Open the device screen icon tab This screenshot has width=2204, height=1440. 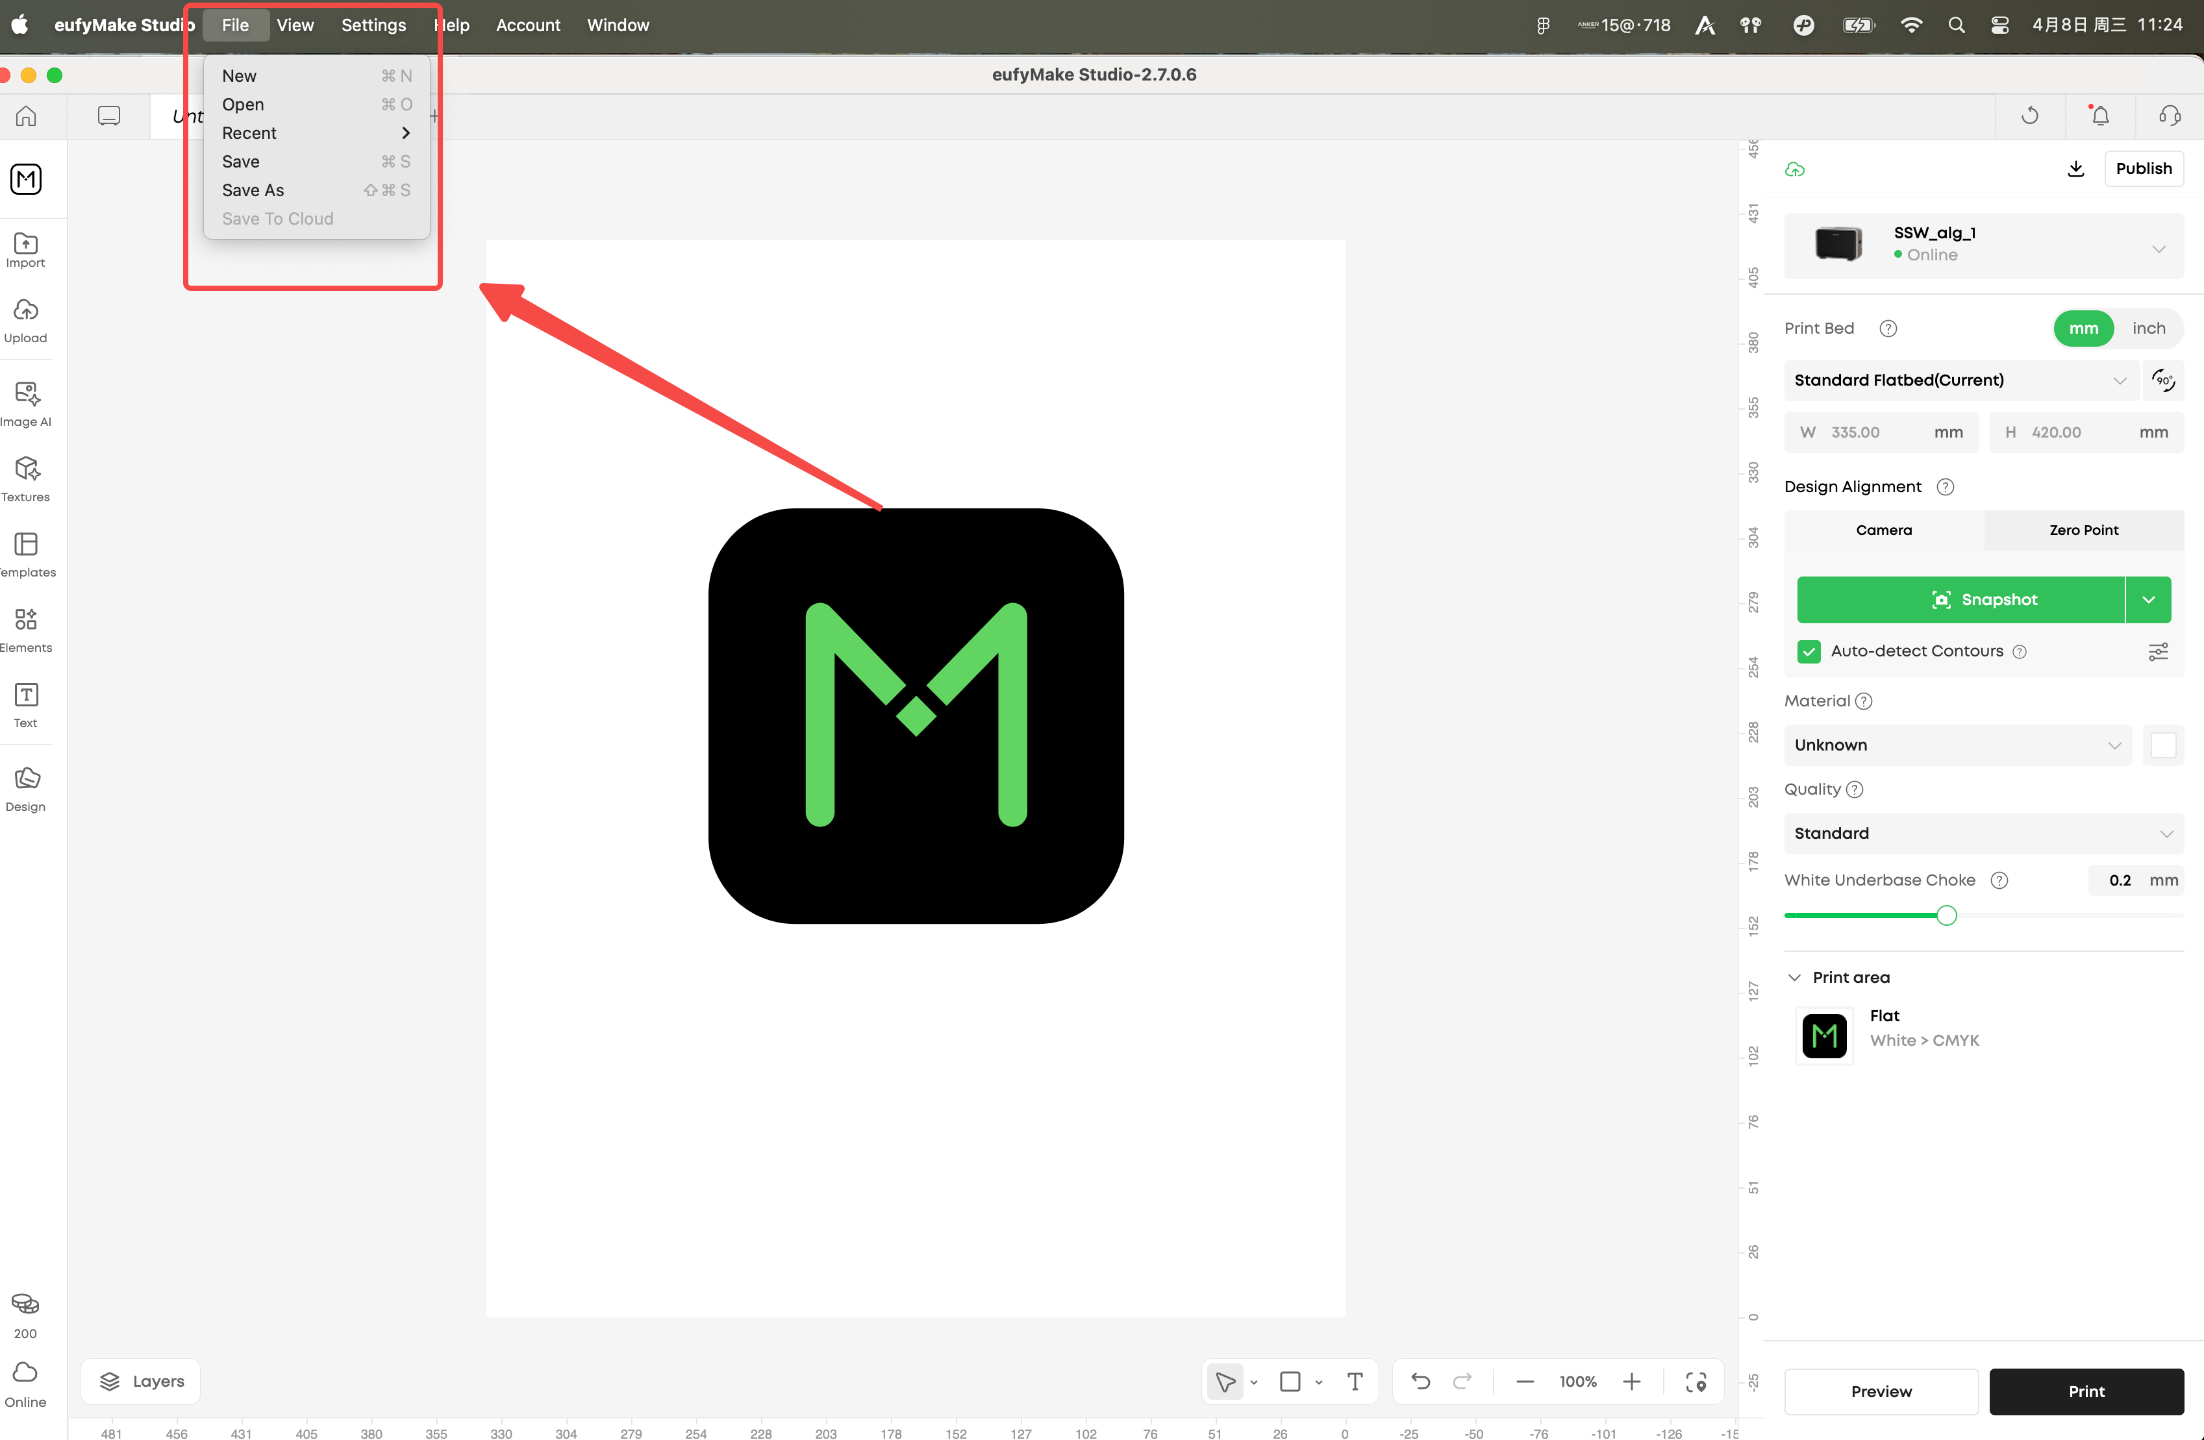[108, 116]
